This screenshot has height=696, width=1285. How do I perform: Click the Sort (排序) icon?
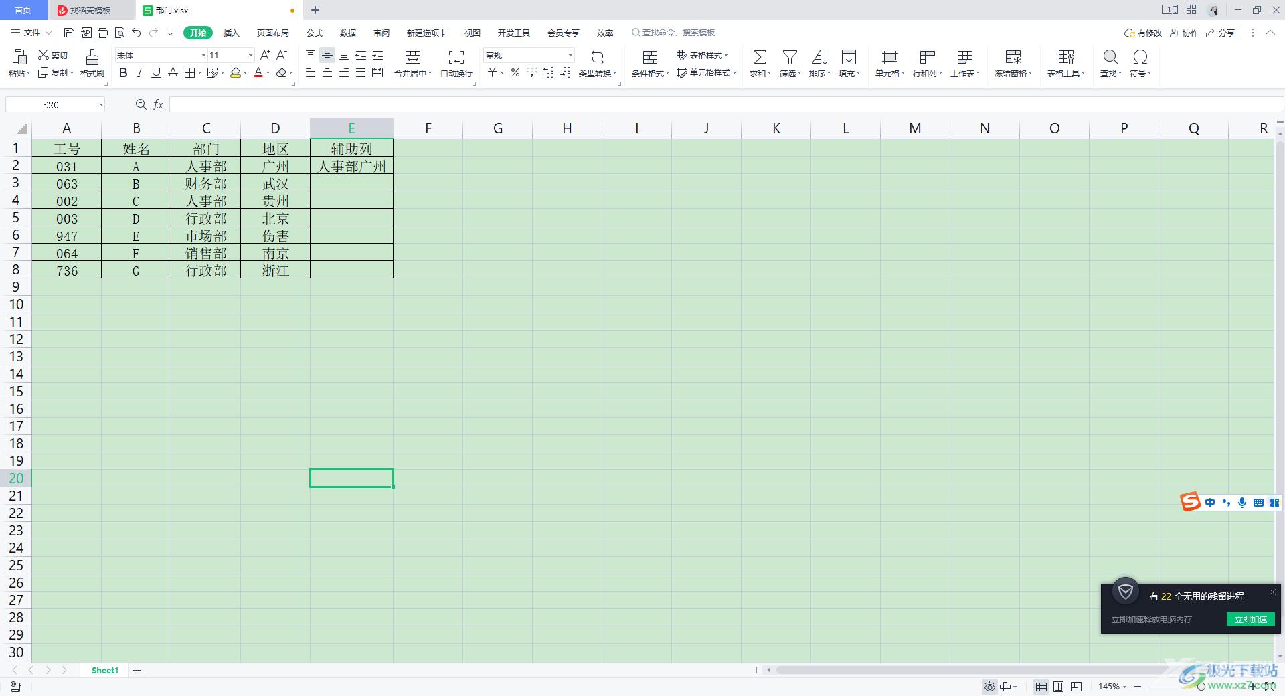point(819,57)
